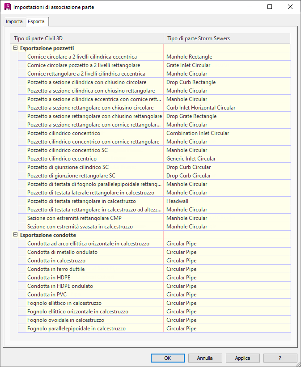This screenshot has height=367, width=301.
Task: Select 'Pozzetto cilindrico concentrico con cornice rettangolare'
Action: (x=91, y=142)
